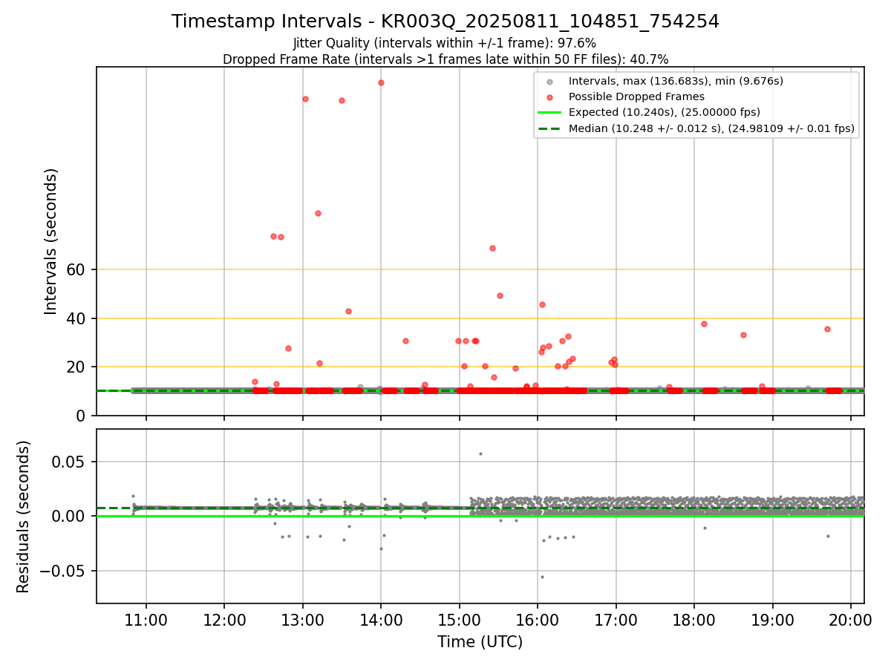Click the highest red dropped-frame point near 14:00
891x668 pixels.
pos(381,82)
